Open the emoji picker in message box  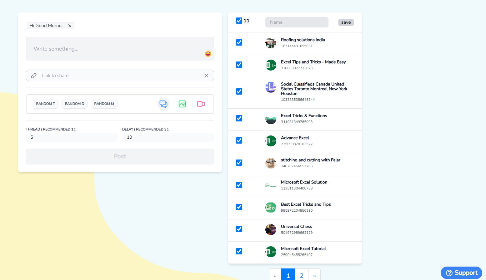(208, 54)
